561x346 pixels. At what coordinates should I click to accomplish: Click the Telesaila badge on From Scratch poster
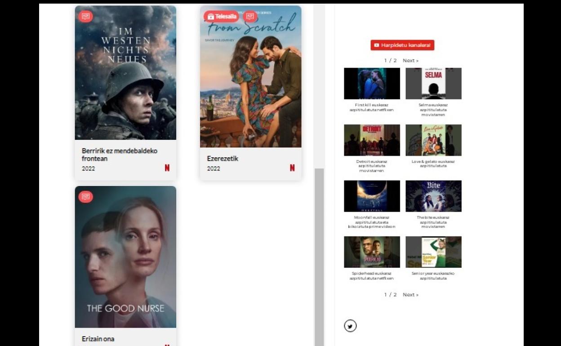(222, 17)
